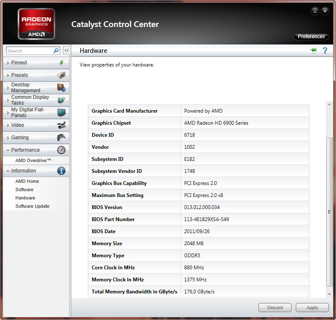The image size is (336, 320).
Task: Click bandwidth value 176,0 GByte/s
Action: [x=199, y=292]
